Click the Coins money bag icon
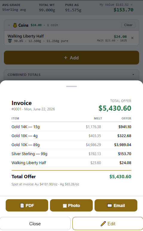Screen dimensions: 143x231 coord(15,25)
